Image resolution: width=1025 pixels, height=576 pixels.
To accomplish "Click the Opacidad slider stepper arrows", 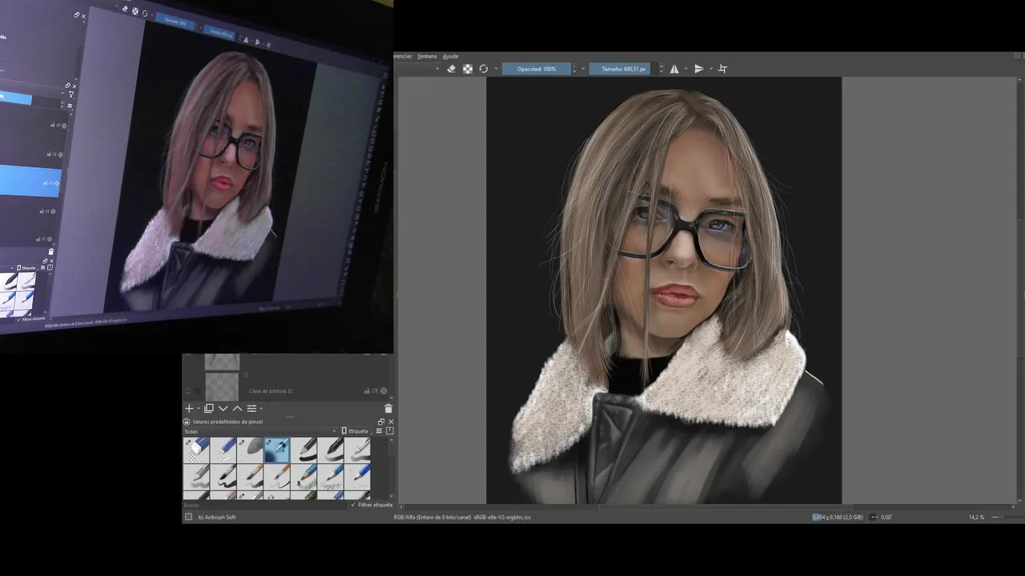I will click(x=574, y=69).
